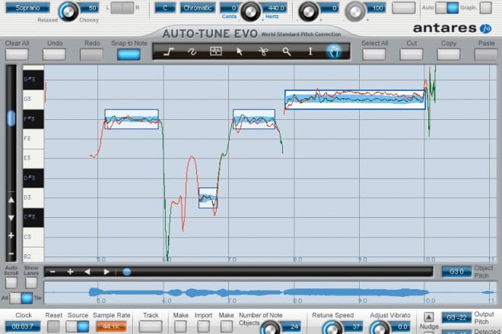The height and width of the screenshot is (334, 502).
Task: Select the Curve drawing tool
Action: [192, 52]
